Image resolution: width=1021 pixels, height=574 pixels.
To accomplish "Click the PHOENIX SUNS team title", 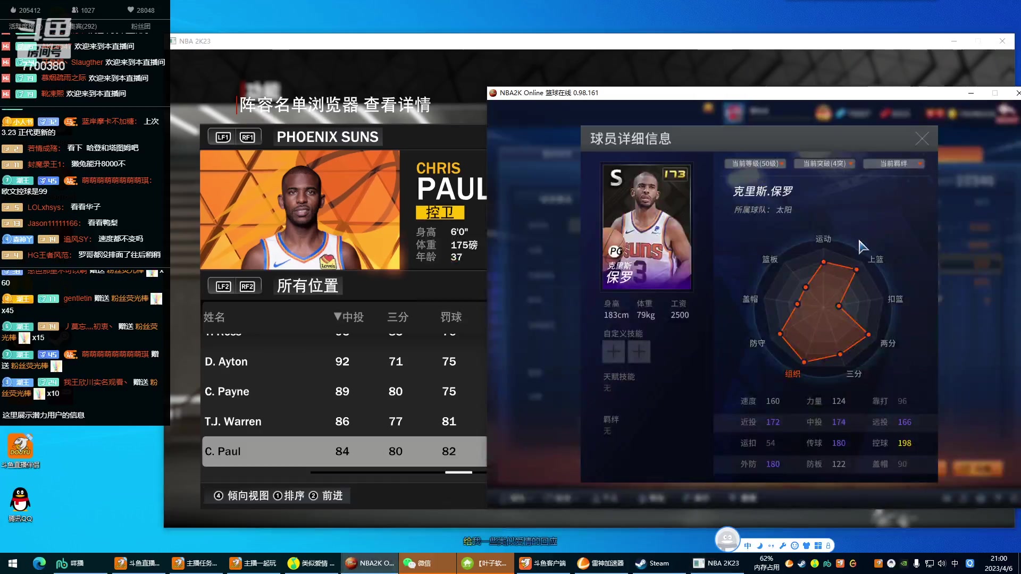I will point(328,137).
